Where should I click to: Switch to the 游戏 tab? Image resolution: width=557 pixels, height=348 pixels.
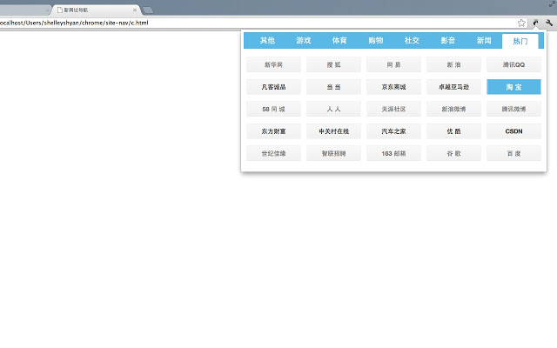304,41
